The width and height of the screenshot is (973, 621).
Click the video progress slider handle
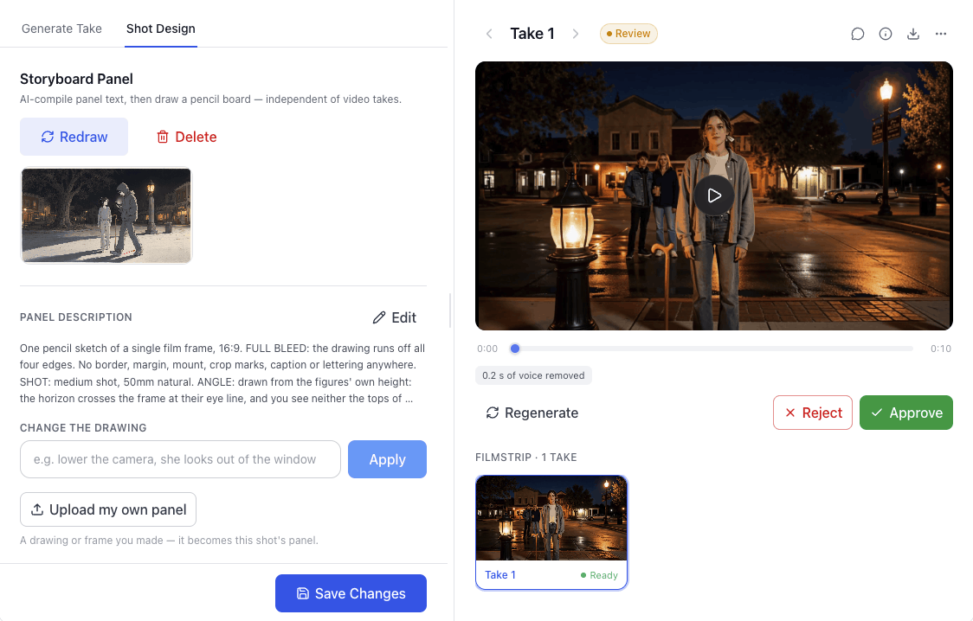click(514, 349)
